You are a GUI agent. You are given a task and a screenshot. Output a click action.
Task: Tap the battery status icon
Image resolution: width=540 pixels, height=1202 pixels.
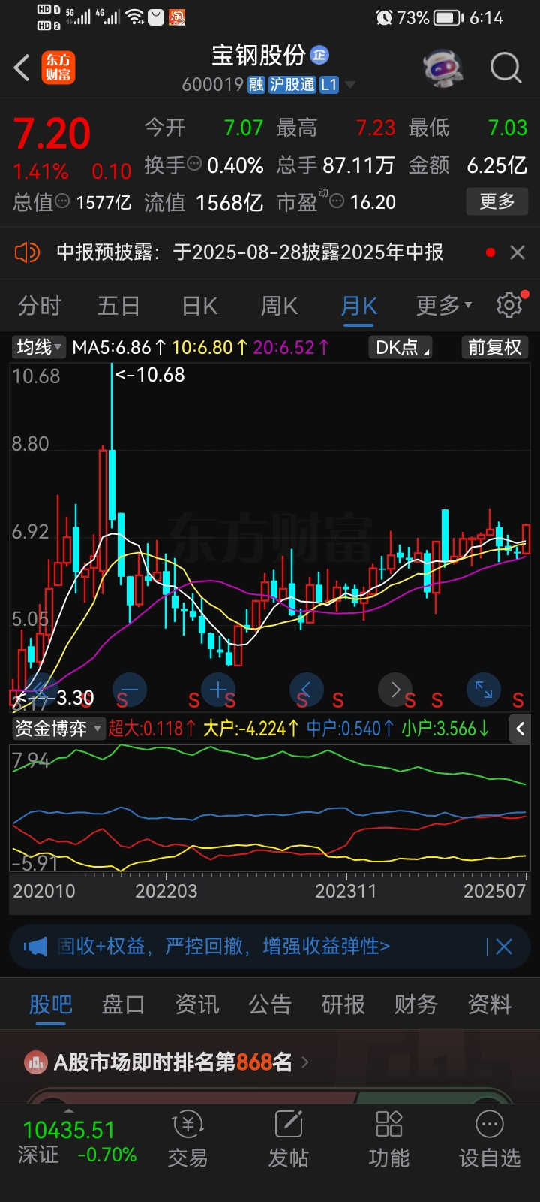[x=448, y=17]
